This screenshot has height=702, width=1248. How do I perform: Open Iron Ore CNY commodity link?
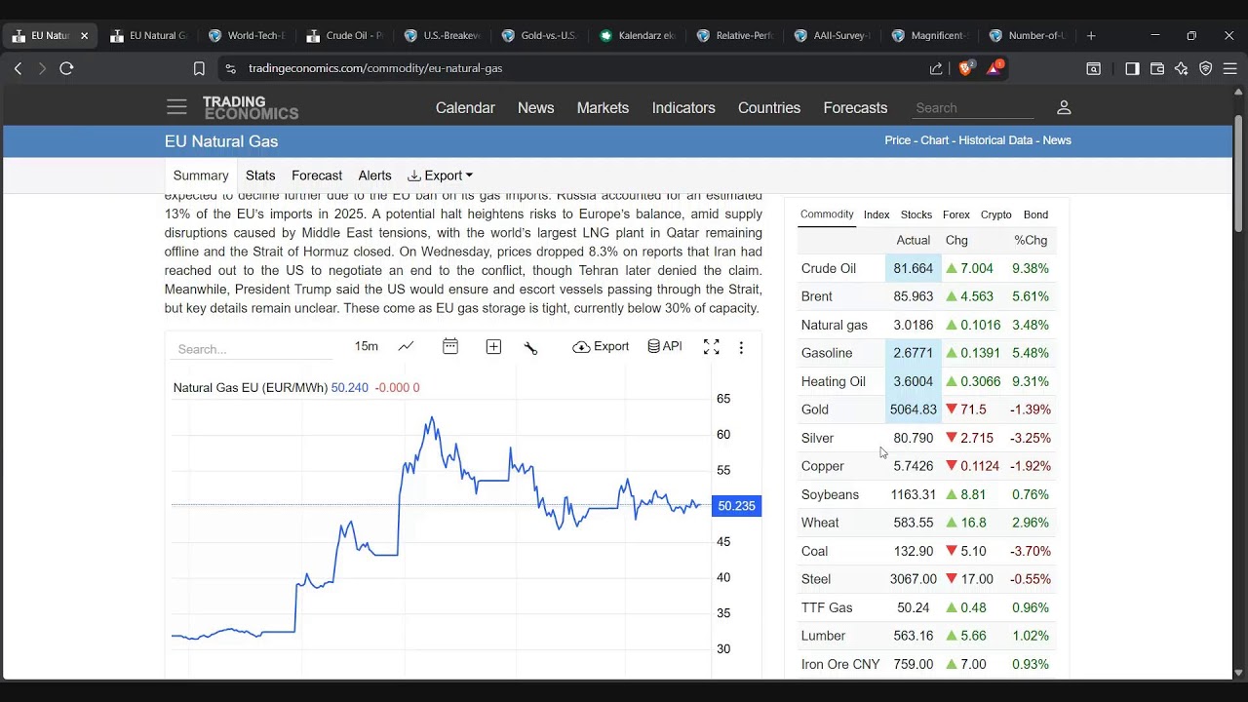pos(840,664)
